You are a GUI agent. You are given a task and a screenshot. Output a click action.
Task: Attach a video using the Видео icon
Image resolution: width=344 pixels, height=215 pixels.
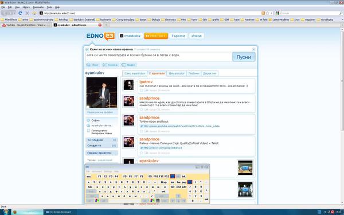click(x=129, y=65)
